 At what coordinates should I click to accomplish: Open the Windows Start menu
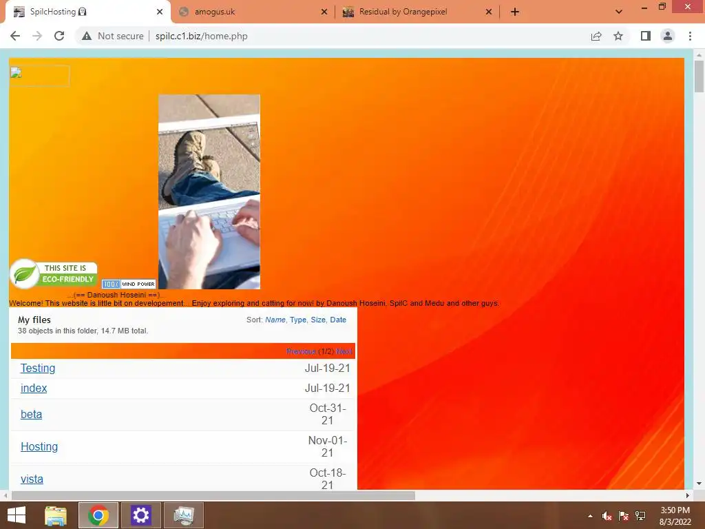click(17, 515)
